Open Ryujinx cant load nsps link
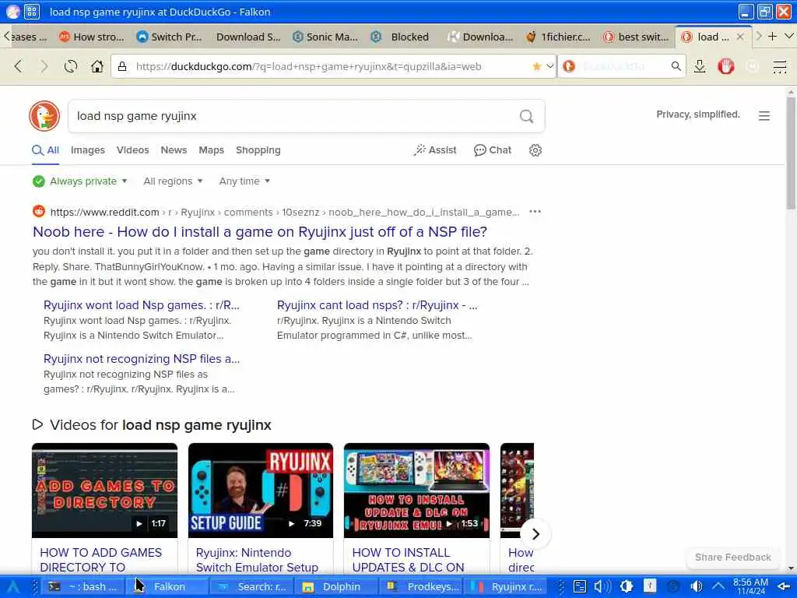This screenshot has height=598, width=797. tap(377, 305)
